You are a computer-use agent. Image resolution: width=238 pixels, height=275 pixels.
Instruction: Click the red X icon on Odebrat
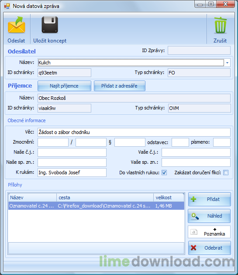(x=193, y=248)
